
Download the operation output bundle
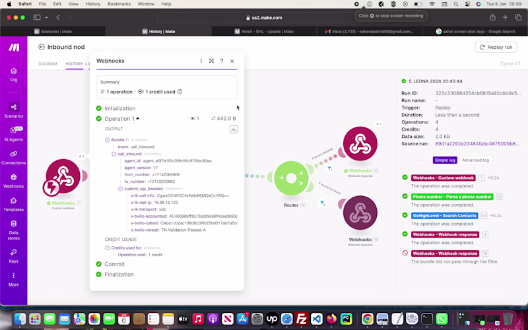pos(234,129)
